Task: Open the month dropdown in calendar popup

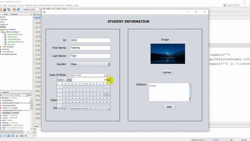Action: (x=68, y=80)
